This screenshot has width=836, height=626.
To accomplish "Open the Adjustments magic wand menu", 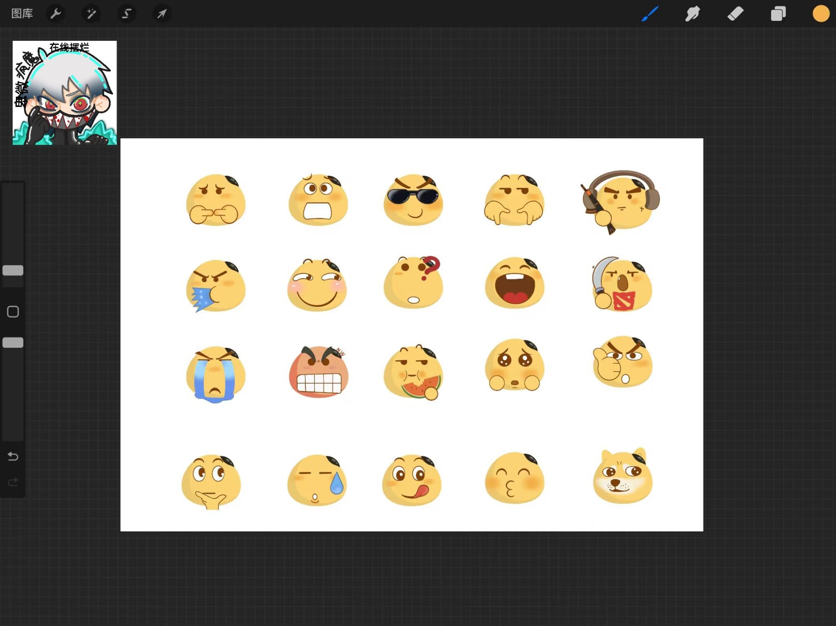I will pos(91,14).
